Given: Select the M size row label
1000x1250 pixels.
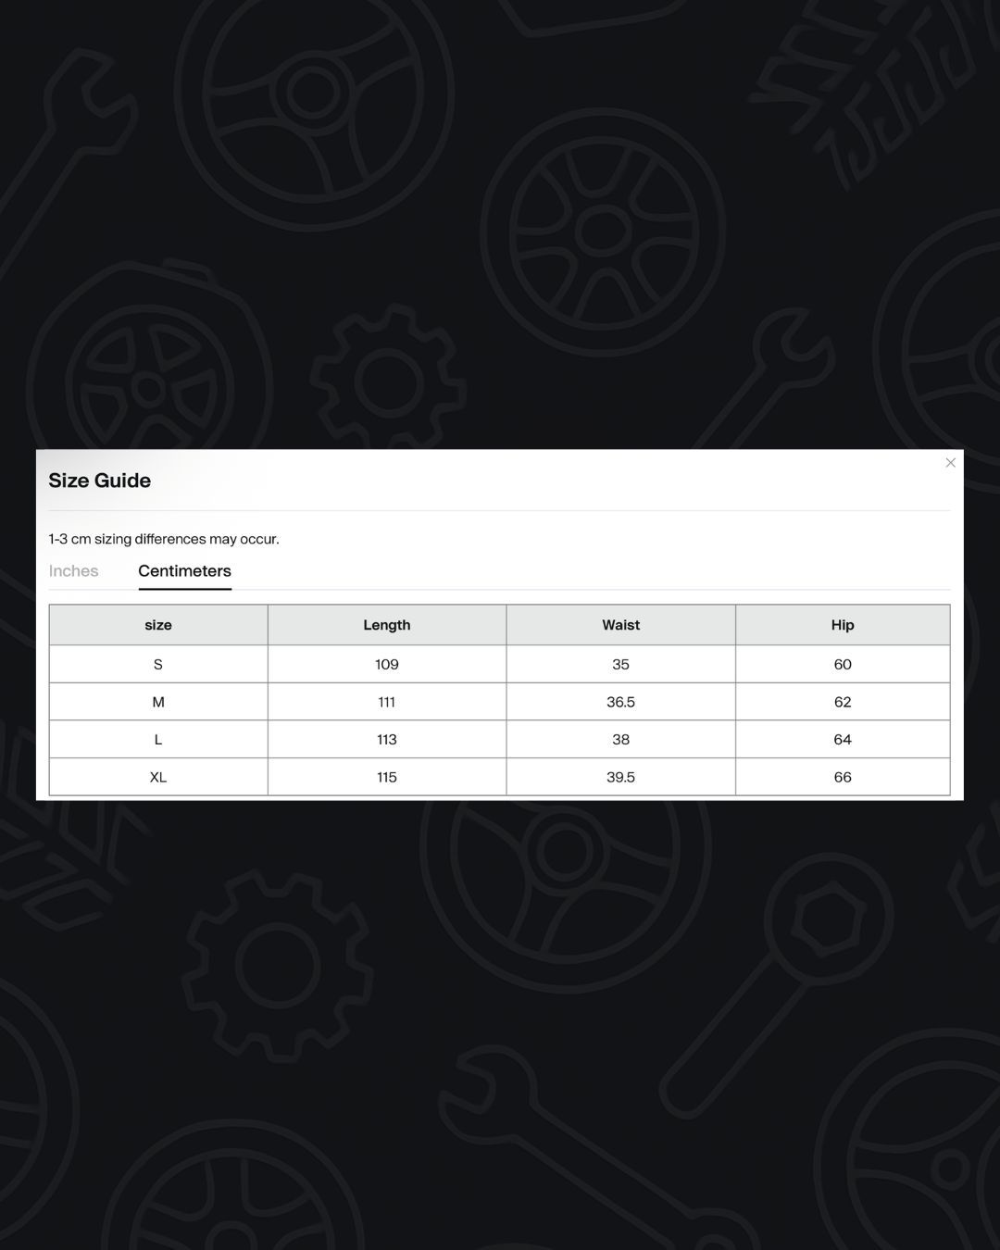Looking at the screenshot, I should pyautogui.click(x=158, y=702).
